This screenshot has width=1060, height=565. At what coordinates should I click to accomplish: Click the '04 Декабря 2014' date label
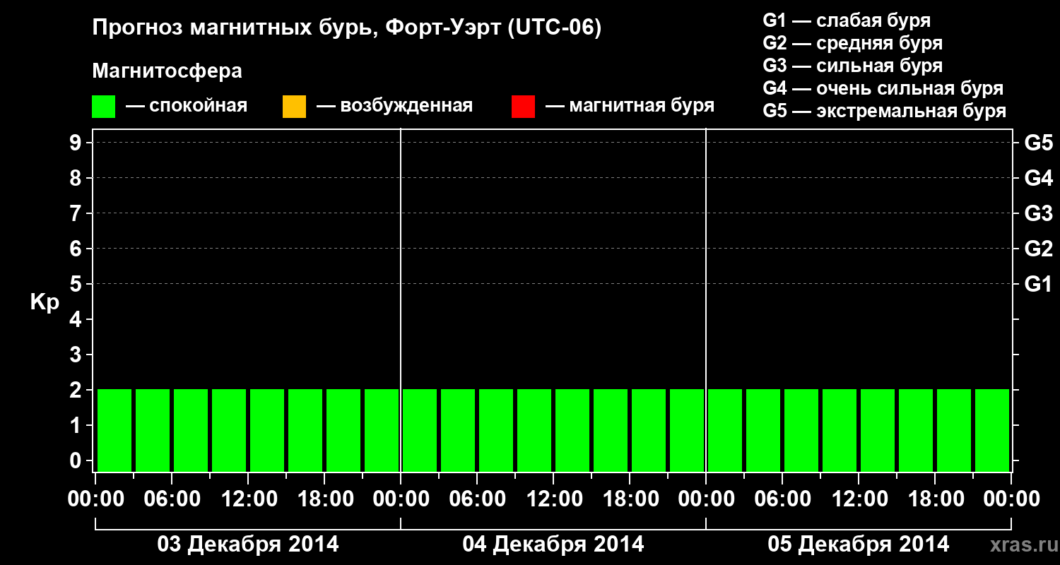553,545
